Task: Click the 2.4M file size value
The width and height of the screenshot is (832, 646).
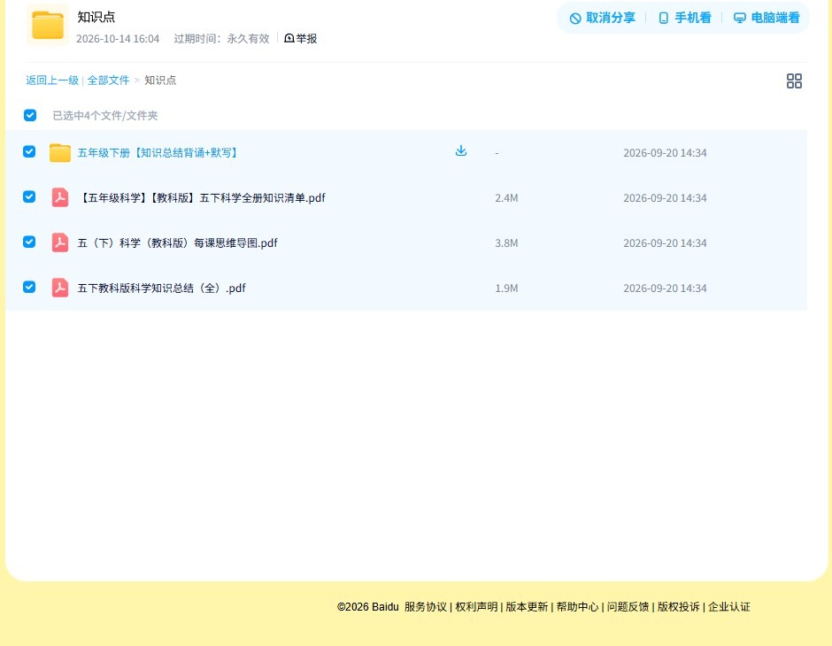Action: tap(506, 198)
